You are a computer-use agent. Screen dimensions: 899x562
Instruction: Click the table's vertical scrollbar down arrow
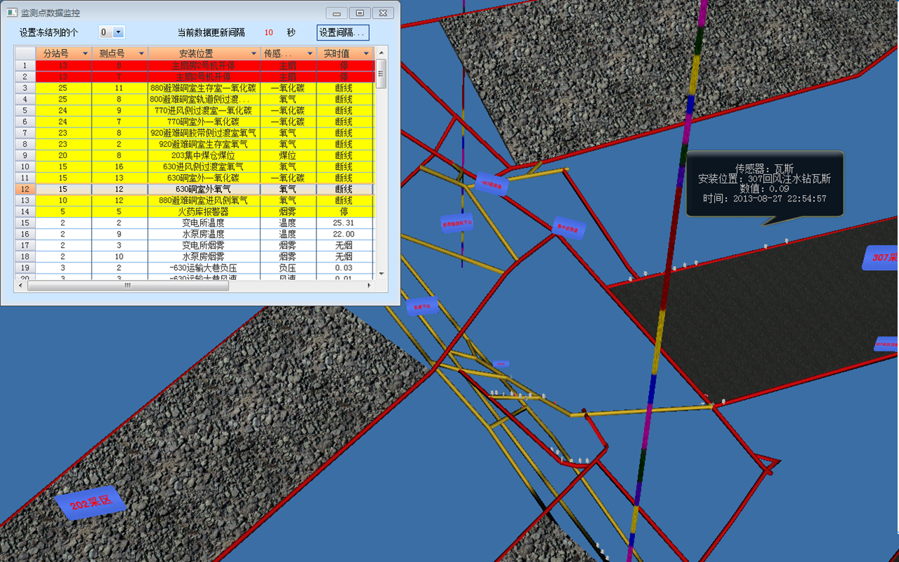[x=382, y=274]
